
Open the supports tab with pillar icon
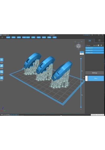click(99, 41)
